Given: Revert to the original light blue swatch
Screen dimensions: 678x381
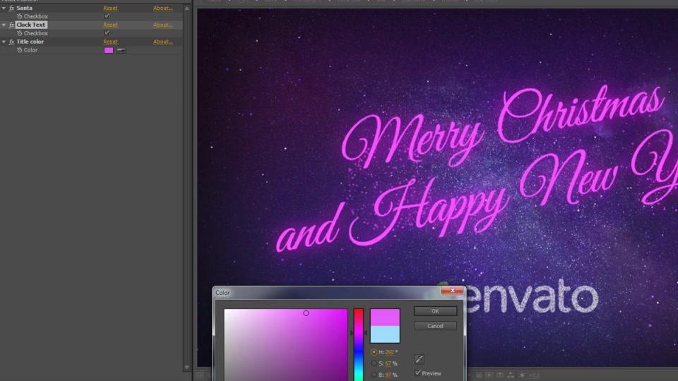Looking at the screenshot, I should pyautogui.click(x=385, y=334).
